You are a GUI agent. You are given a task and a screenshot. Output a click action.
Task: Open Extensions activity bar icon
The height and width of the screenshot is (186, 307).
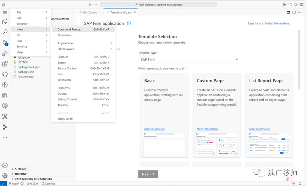[5, 64]
